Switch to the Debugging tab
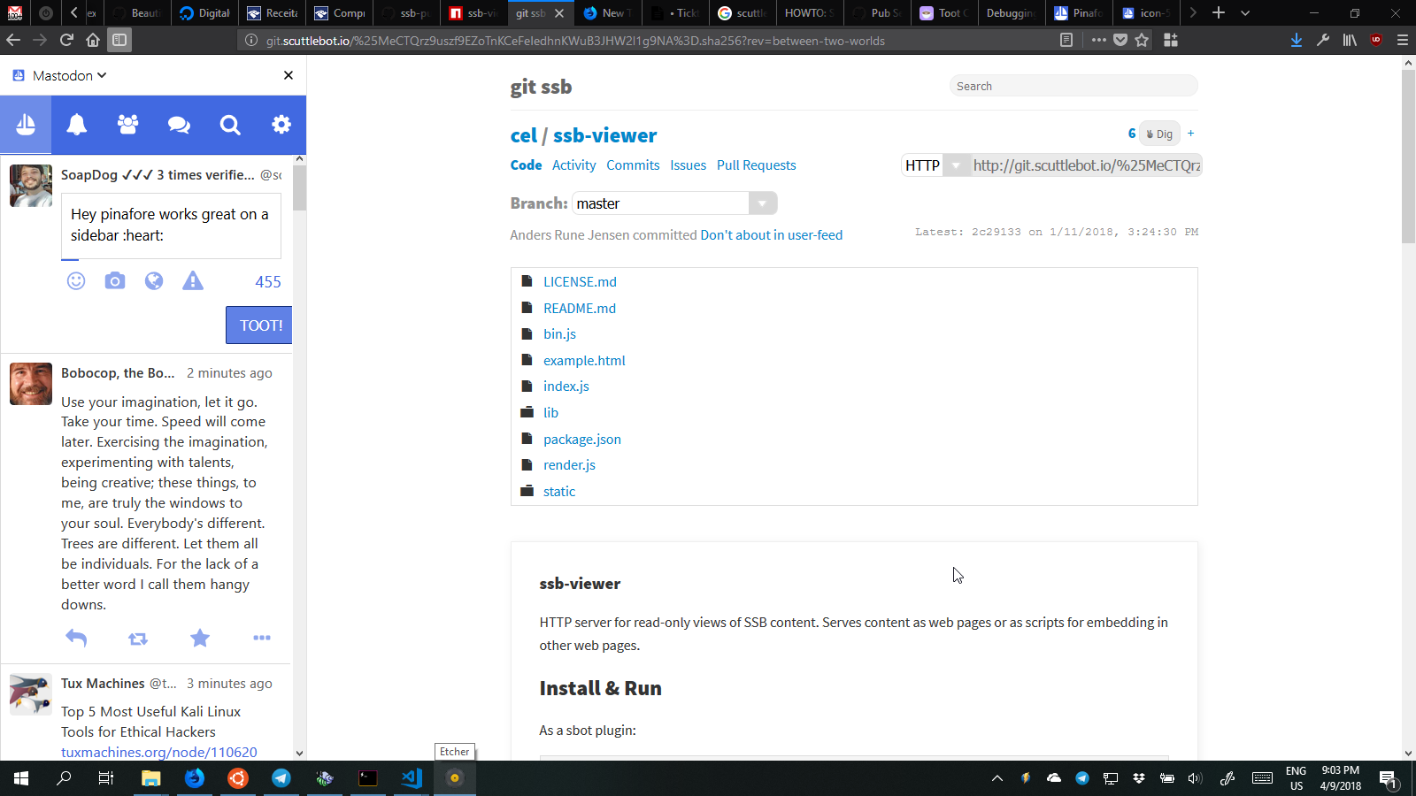 (1012, 12)
